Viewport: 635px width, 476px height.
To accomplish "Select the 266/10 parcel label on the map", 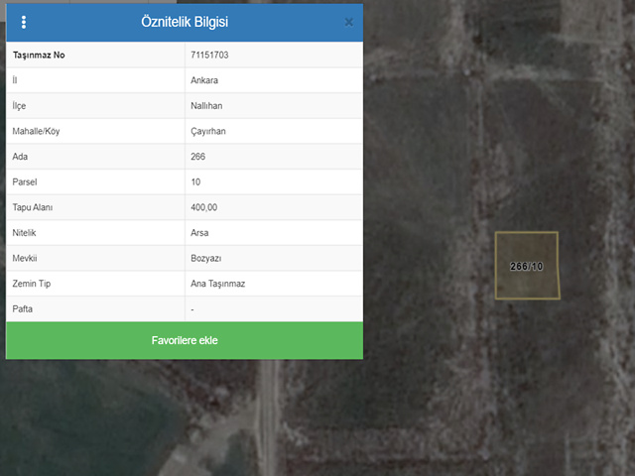I will (526, 266).
